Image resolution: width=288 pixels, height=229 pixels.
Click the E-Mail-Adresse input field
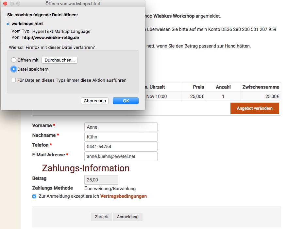click(x=121, y=156)
